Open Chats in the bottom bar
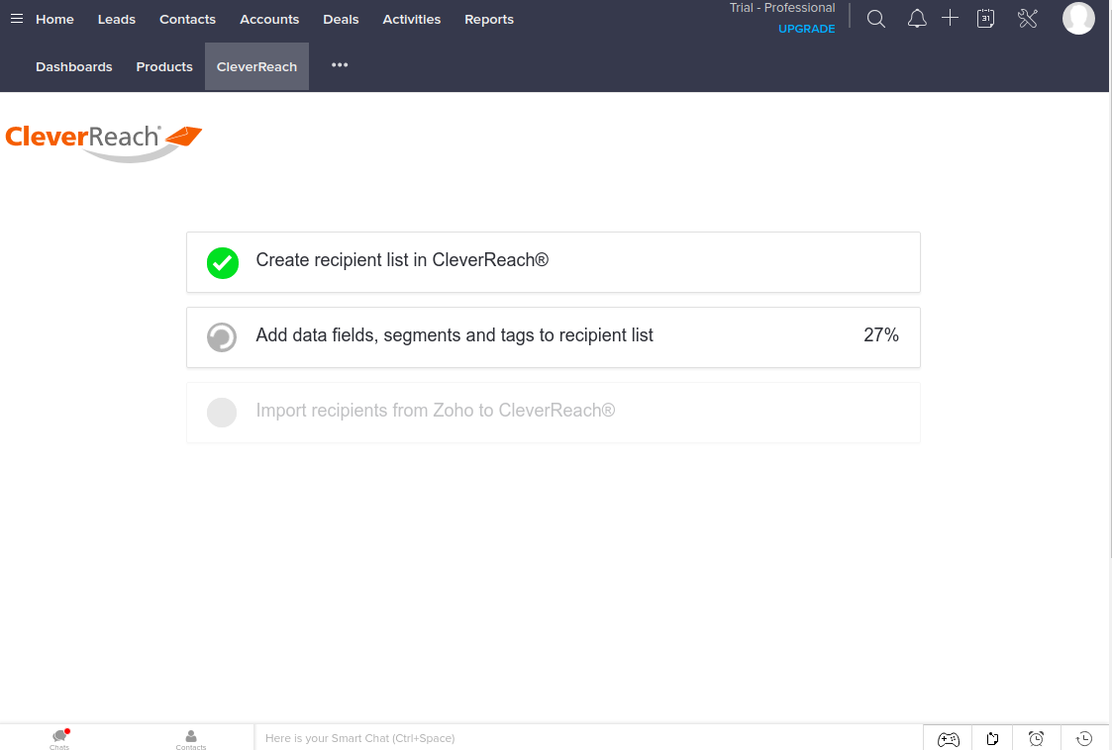This screenshot has width=1112, height=750. click(x=59, y=739)
